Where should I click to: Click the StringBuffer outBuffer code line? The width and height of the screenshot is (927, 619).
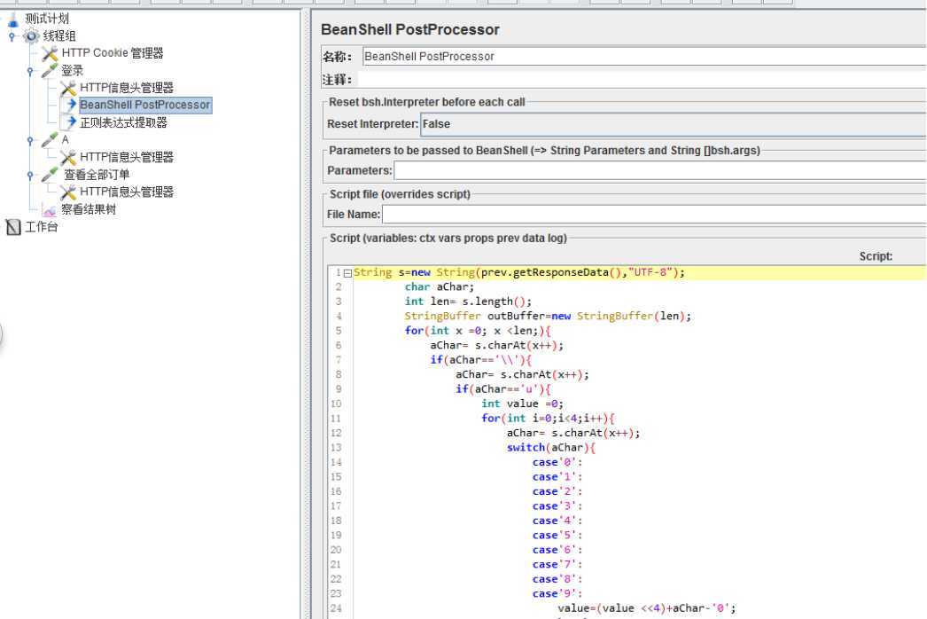tap(548, 316)
